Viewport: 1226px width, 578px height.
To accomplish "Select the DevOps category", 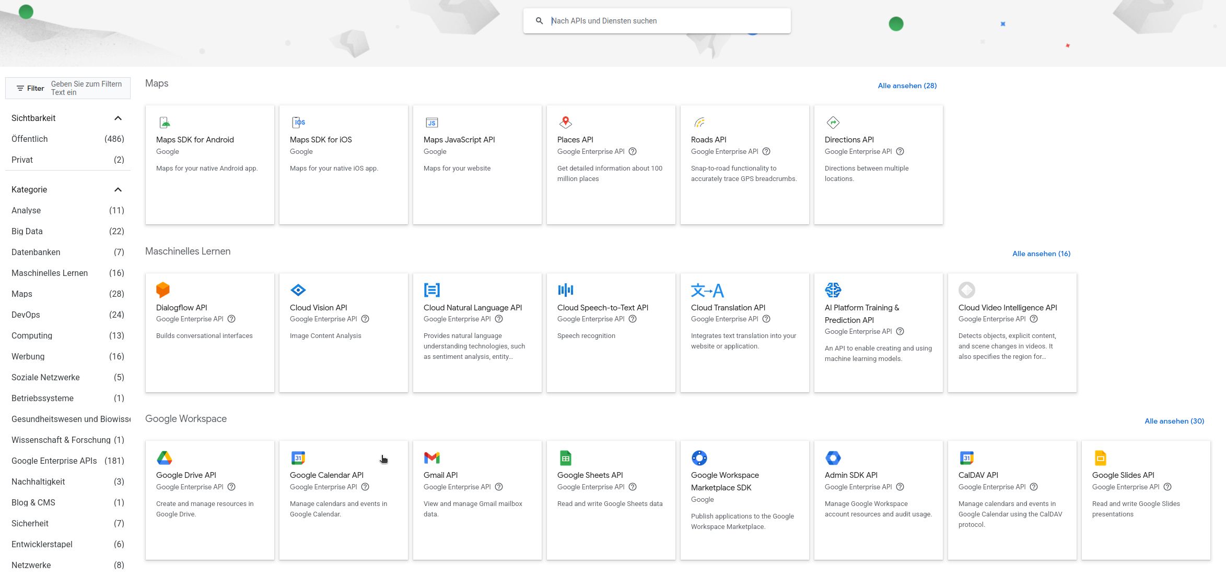I will (x=68, y=315).
